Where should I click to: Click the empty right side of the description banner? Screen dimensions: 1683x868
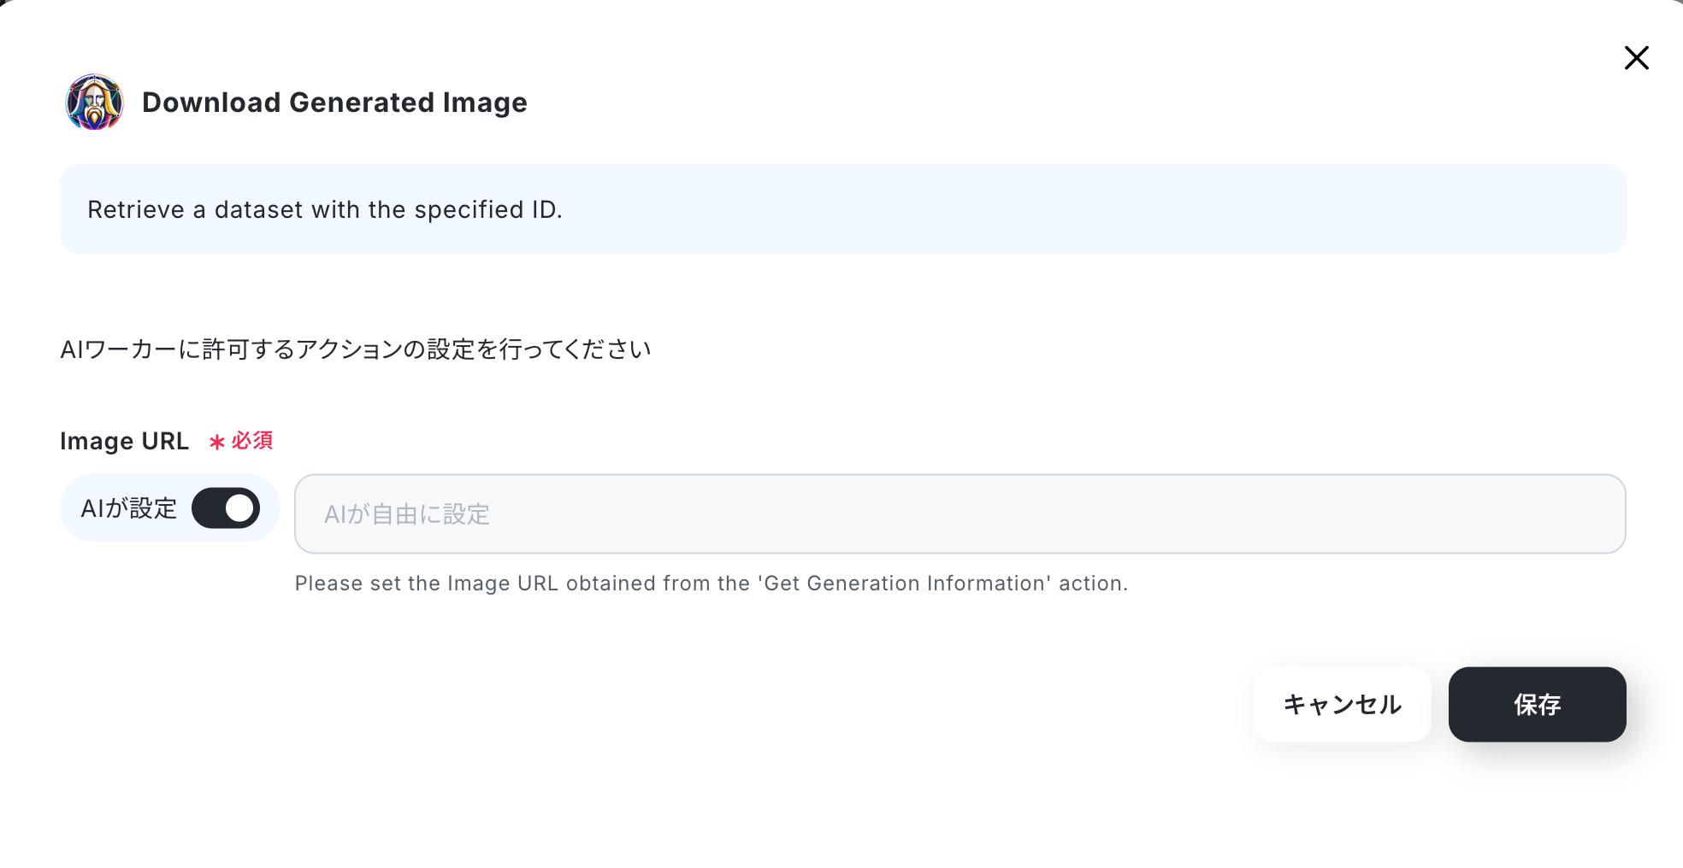pos(1197,209)
